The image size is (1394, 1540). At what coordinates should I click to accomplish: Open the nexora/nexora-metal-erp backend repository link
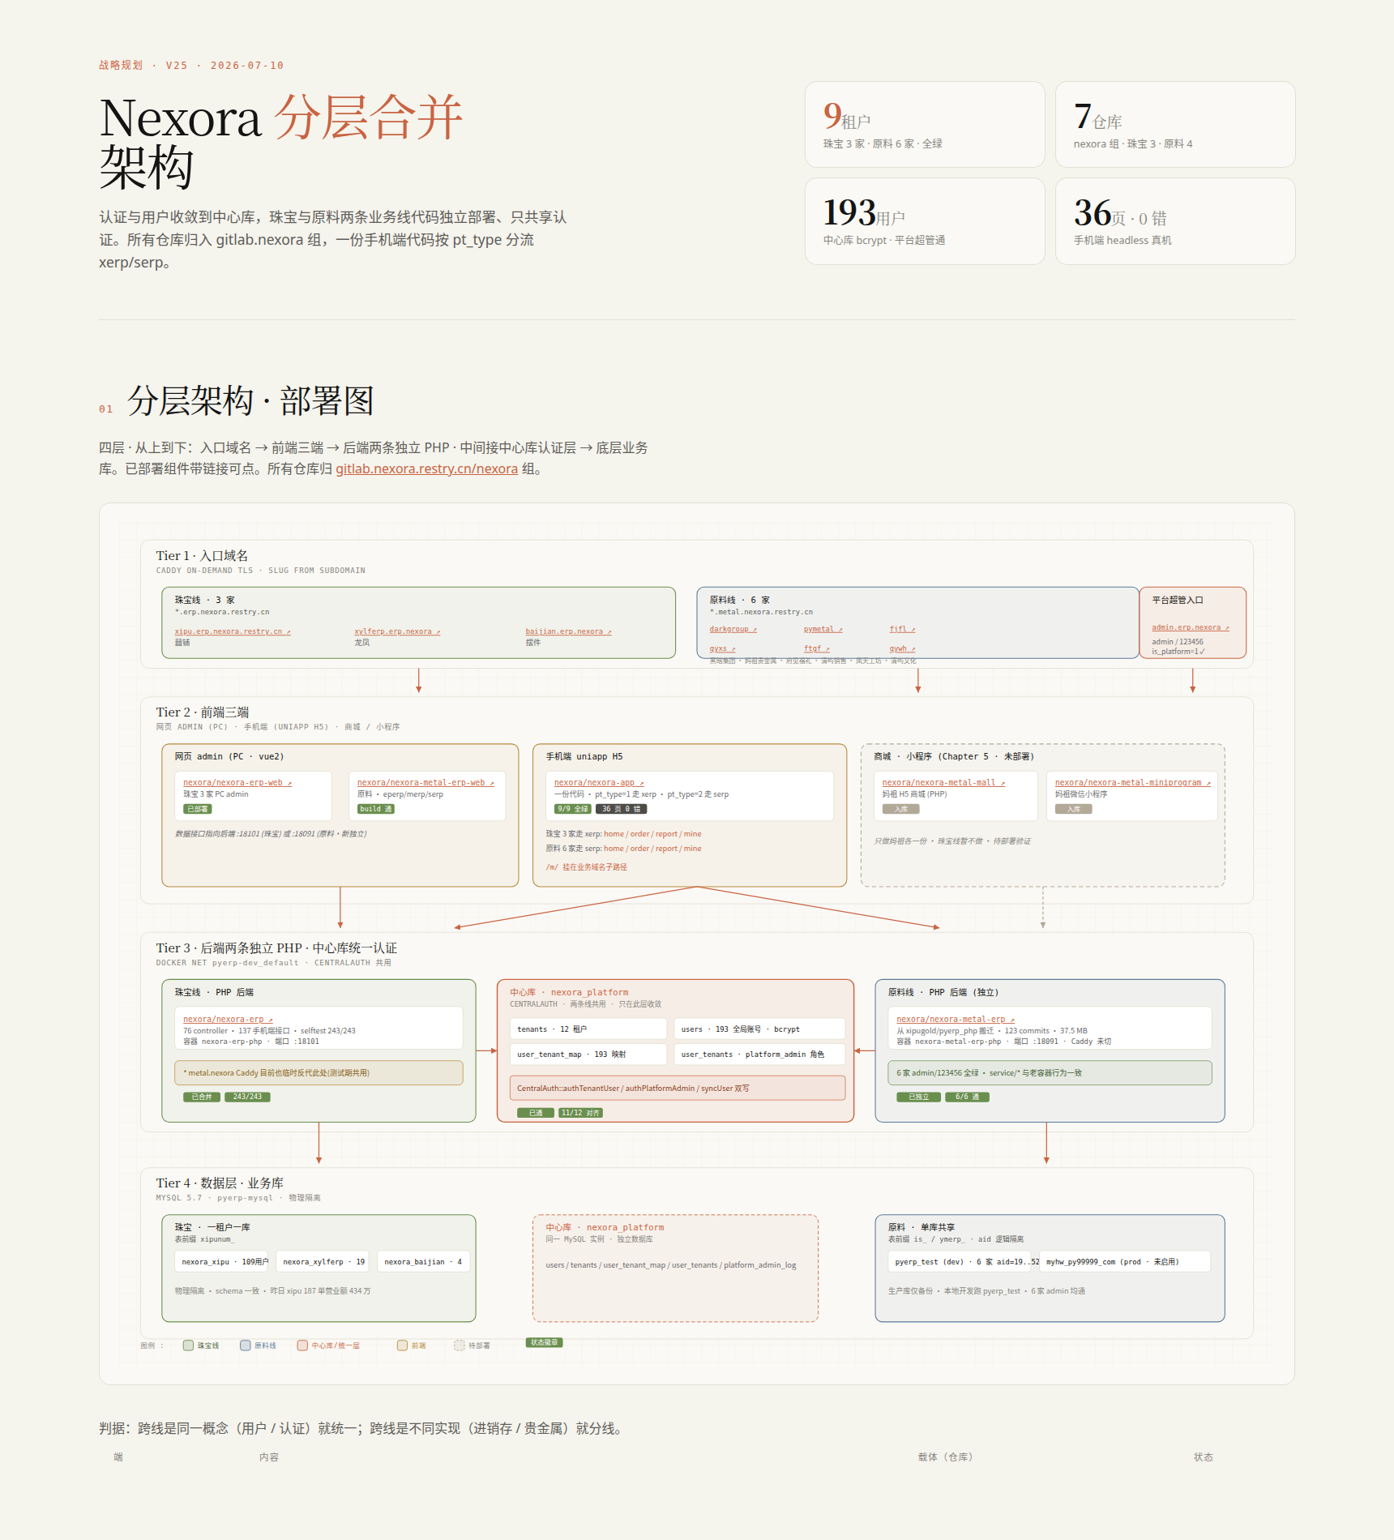pyautogui.click(x=956, y=1020)
